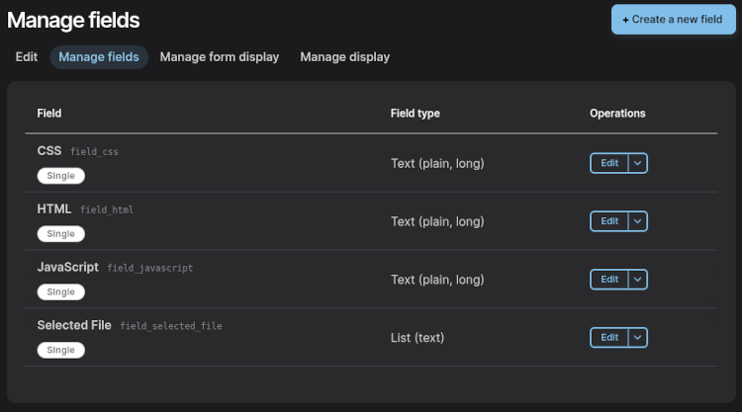Click Edit on the JavaScript field row
This screenshot has width=742, height=412.
click(x=609, y=280)
